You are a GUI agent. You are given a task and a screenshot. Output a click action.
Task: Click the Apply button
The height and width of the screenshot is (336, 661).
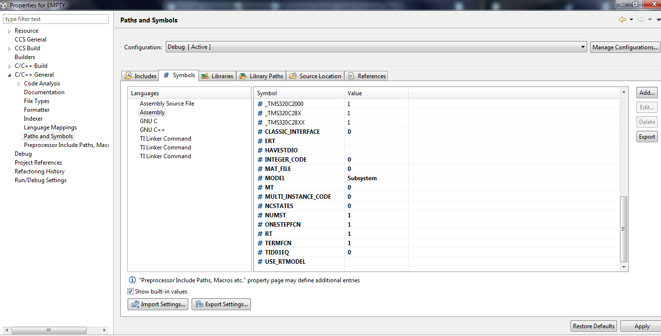click(x=642, y=326)
